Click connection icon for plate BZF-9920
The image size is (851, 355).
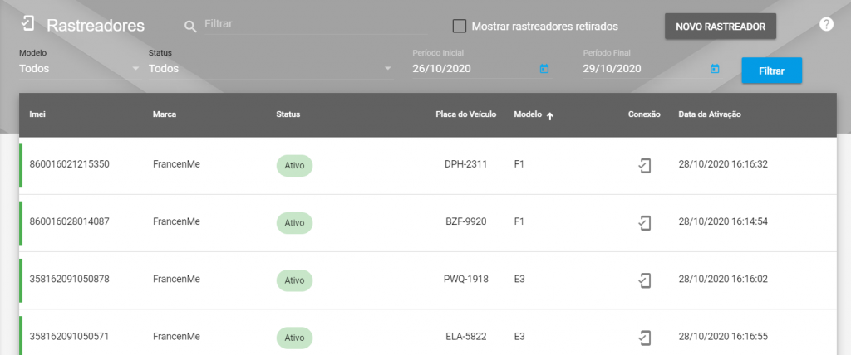tap(644, 223)
